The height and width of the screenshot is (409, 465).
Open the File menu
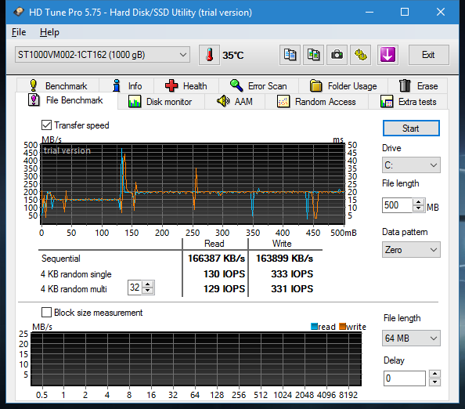click(x=19, y=32)
